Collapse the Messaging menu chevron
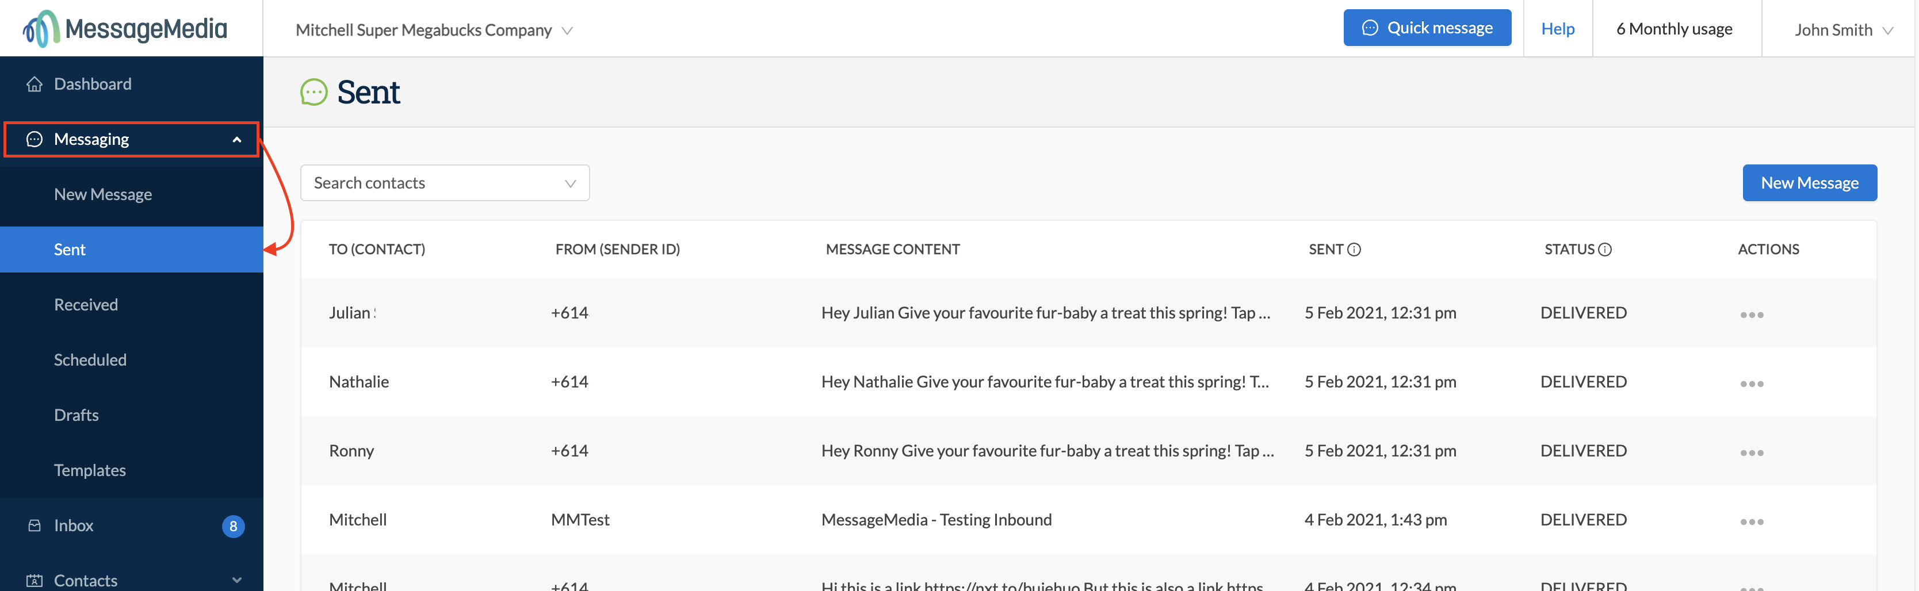Viewport: 1919px width, 591px height. 237,140
